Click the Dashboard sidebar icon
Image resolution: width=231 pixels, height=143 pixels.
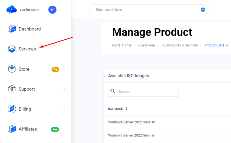click(x=12, y=29)
